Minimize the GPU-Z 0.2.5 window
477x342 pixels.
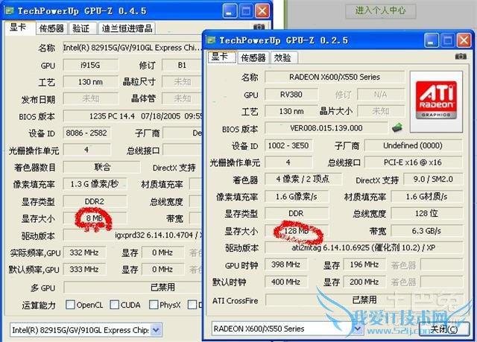[x=432, y=40]
